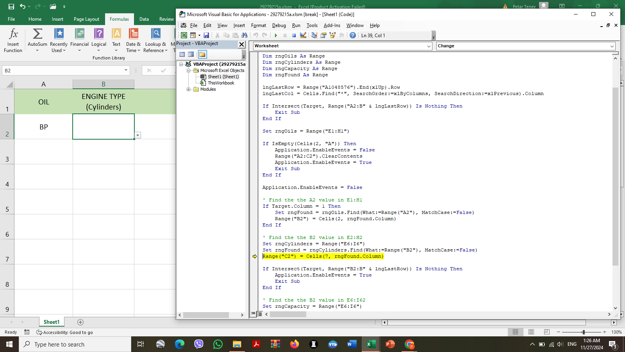
Task: Switch to Page Layout view button in status bar
Action: tap(531, 332)
